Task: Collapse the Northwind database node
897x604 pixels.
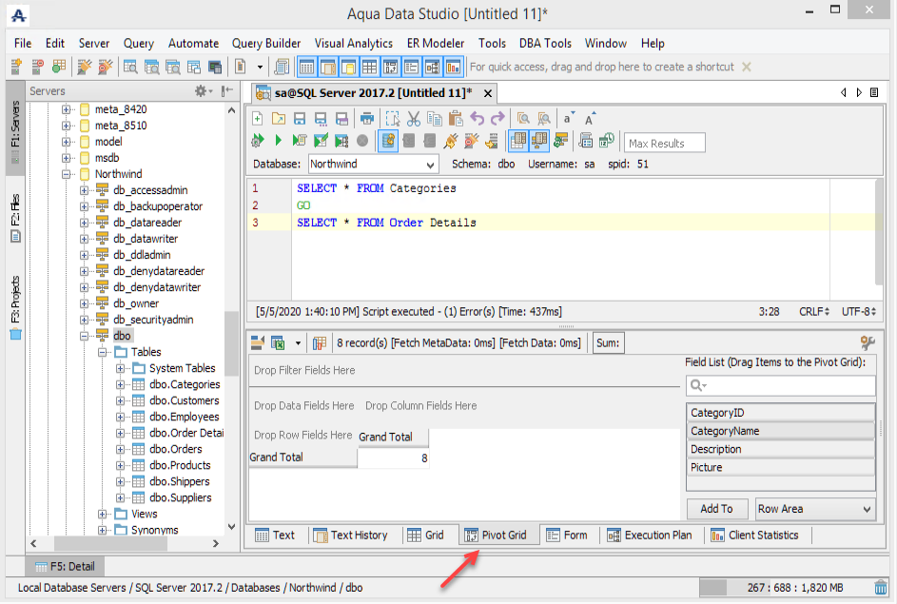Action: [x=68, y=174]
